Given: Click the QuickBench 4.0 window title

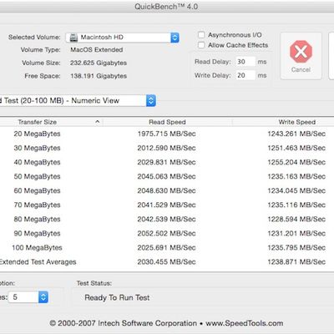Looking at the screenshot, I should 166,7.
